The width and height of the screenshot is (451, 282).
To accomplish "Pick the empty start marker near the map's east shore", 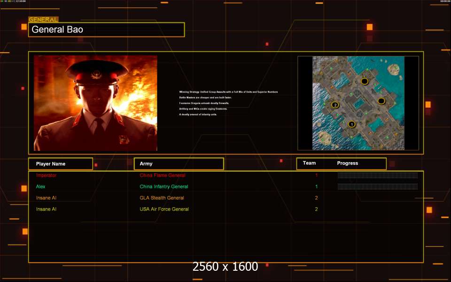I will tap(381, 101).
